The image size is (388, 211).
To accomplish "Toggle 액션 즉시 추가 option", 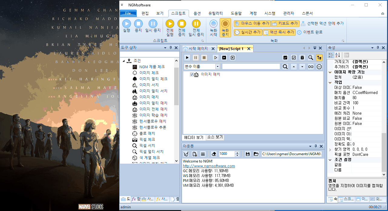I will (x=279, y=32).
